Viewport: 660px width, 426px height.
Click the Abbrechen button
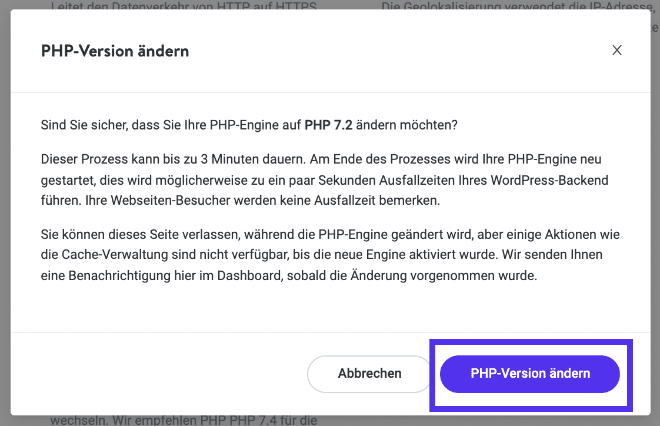tap(369, 374)
